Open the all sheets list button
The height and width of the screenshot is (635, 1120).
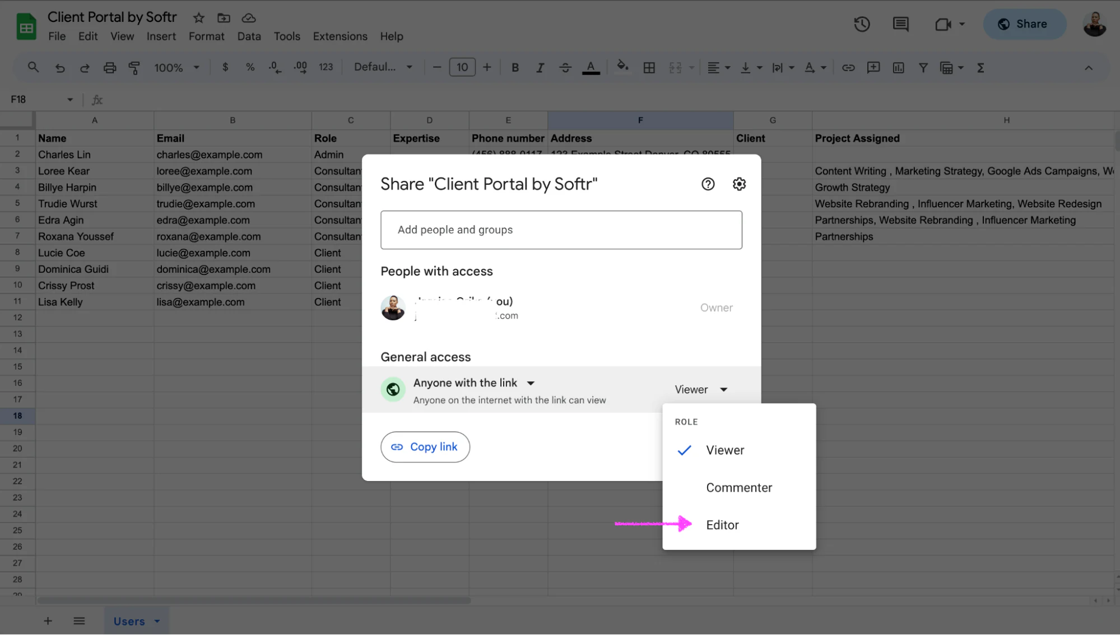tap(79, 621)
